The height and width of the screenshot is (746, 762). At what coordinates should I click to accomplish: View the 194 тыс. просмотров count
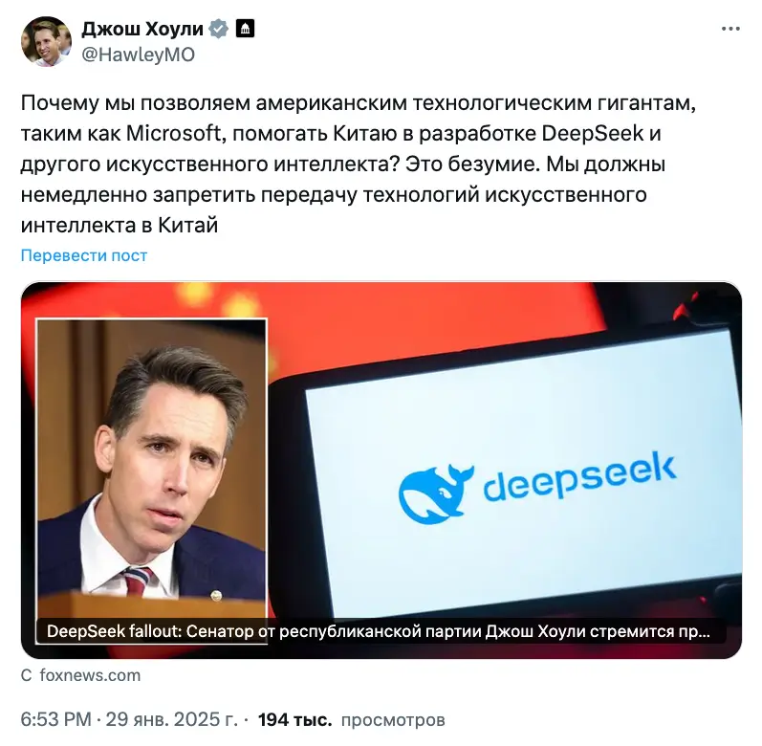351,719
